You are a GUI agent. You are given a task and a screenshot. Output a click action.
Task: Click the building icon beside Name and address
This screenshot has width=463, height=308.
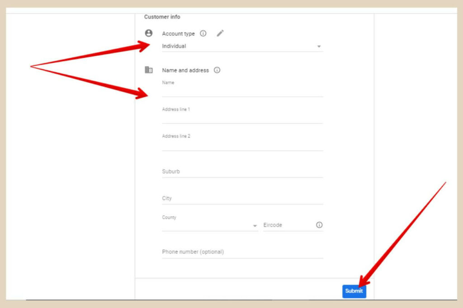[x=148, y=70]
